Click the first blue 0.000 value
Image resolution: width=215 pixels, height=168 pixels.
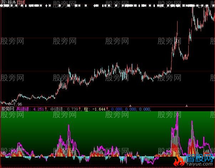[117, 109]
